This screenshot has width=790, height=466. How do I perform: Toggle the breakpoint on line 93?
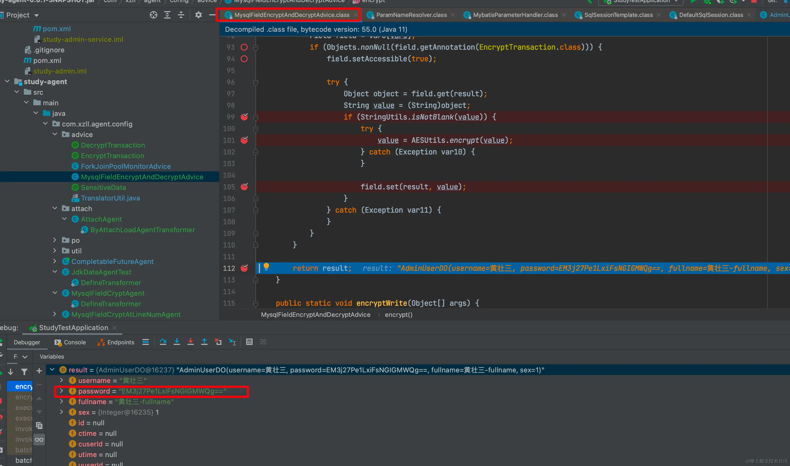pos(244,47)
